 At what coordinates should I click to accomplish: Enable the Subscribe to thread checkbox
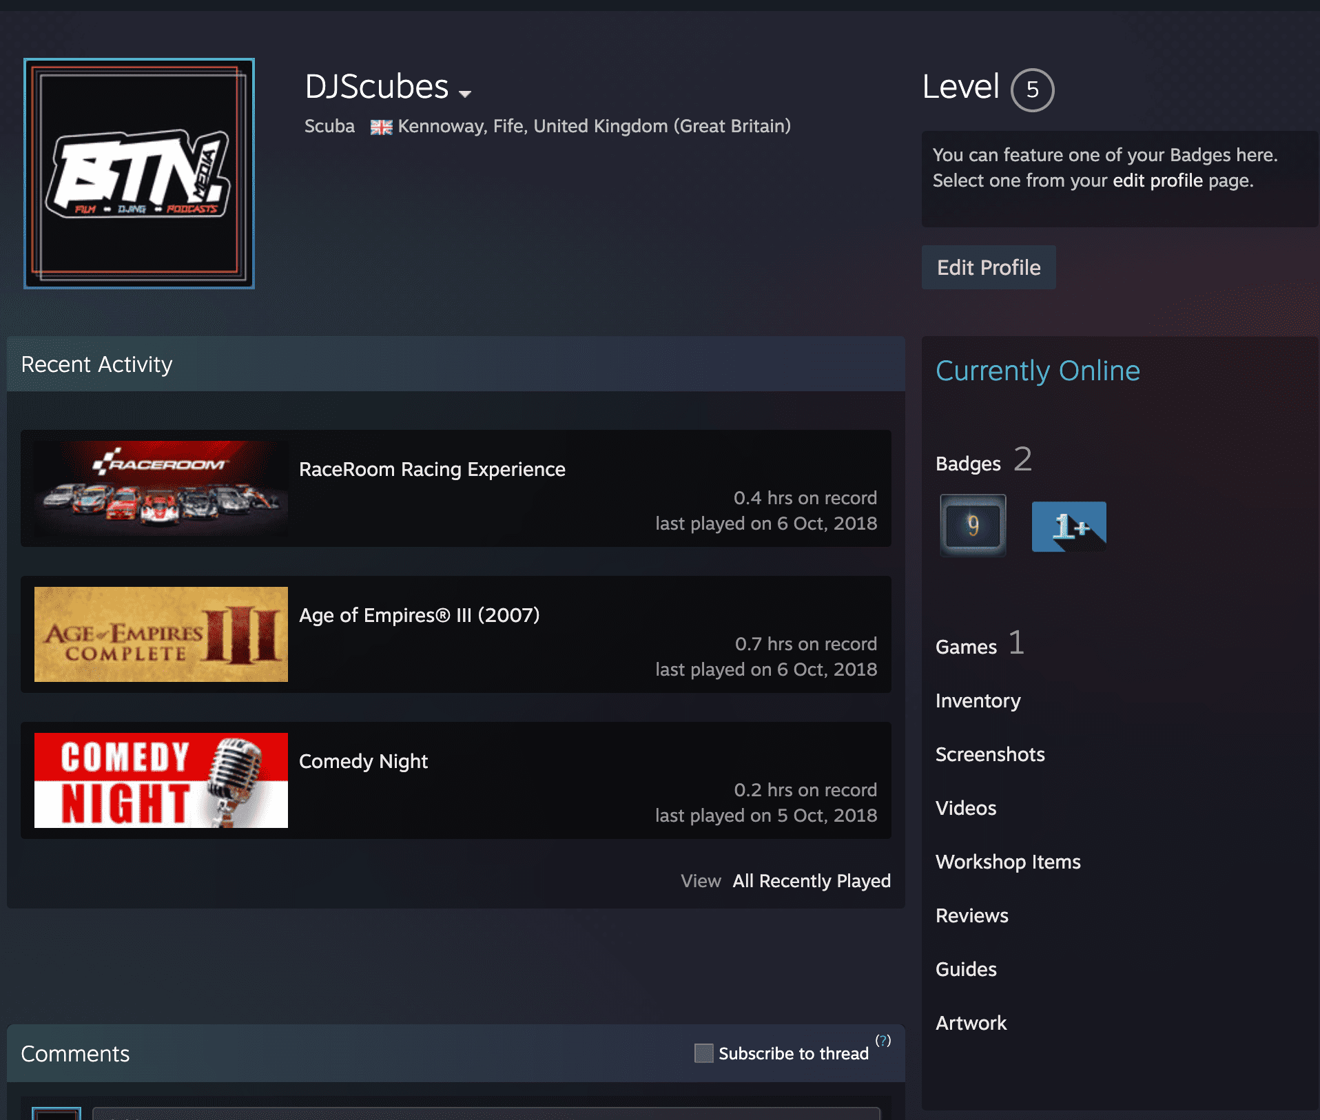pos(703,1053)
